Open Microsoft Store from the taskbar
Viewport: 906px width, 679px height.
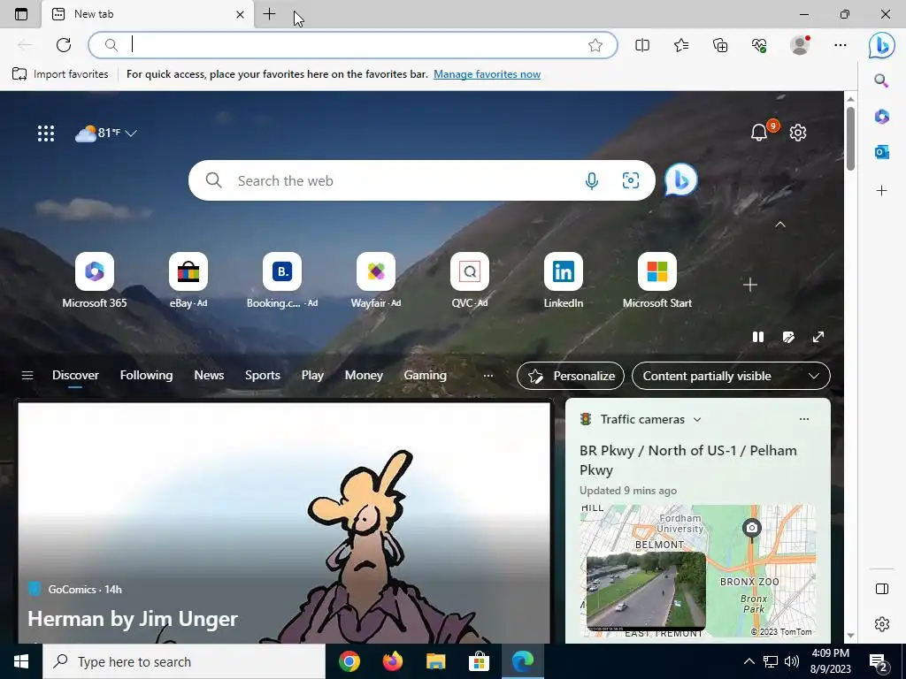tap(479, 661)
